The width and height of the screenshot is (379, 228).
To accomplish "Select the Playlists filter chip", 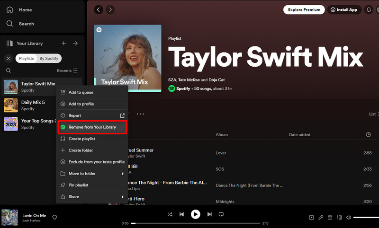I will [x=27, y=58].
